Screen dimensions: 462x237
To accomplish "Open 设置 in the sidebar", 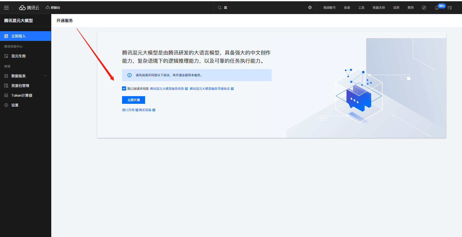I will [x=15, y=105].
